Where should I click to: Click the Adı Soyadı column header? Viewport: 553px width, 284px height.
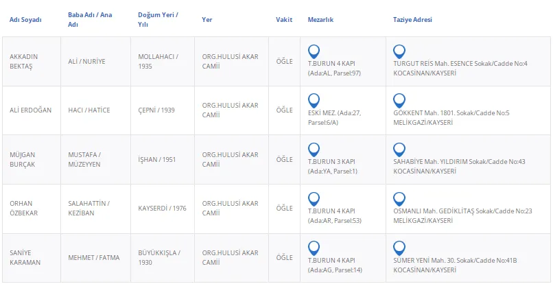[x=25, y=20]
